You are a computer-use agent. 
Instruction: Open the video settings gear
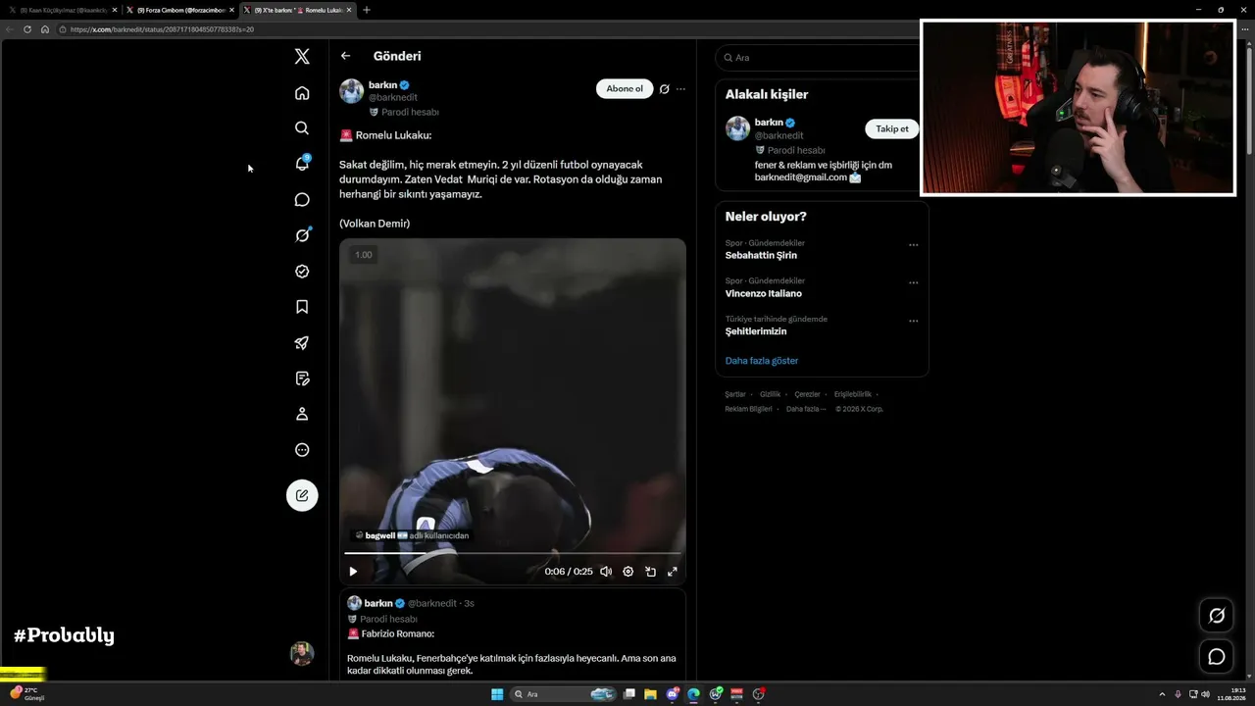(x=628, y=572)
